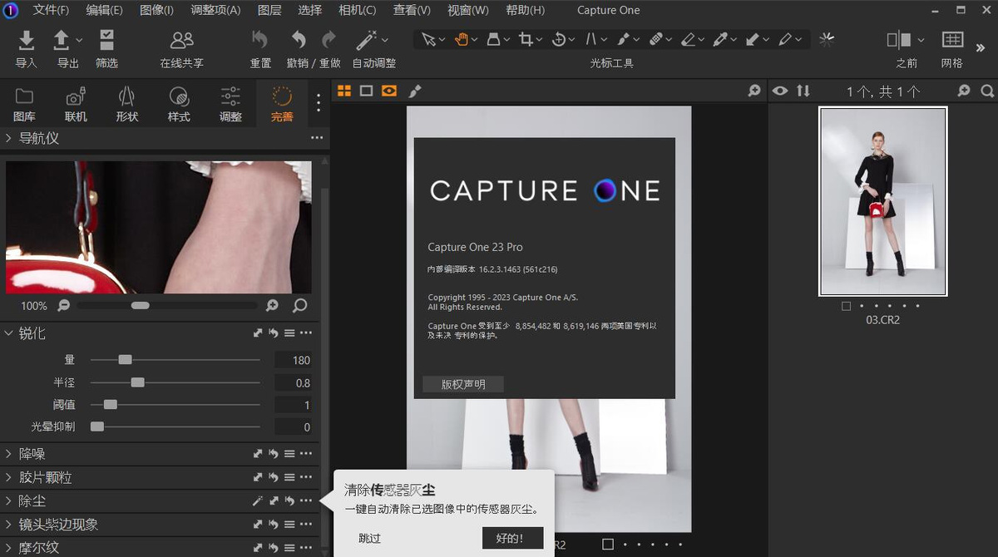
Task: Open presets list icon for 降噪
Action: tap(289, 454)
